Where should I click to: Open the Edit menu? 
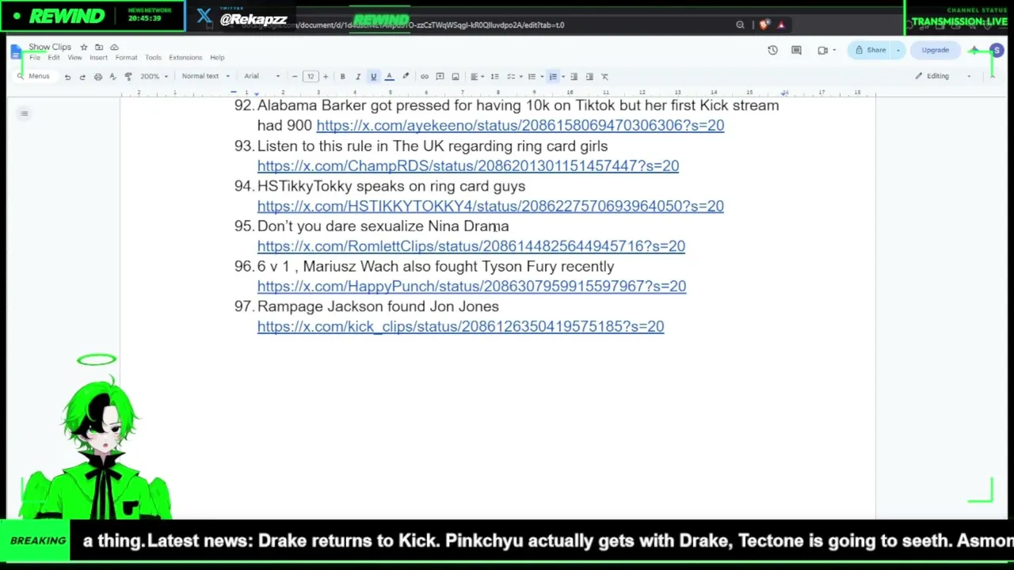pyautogui.click(x=54, y=58)
